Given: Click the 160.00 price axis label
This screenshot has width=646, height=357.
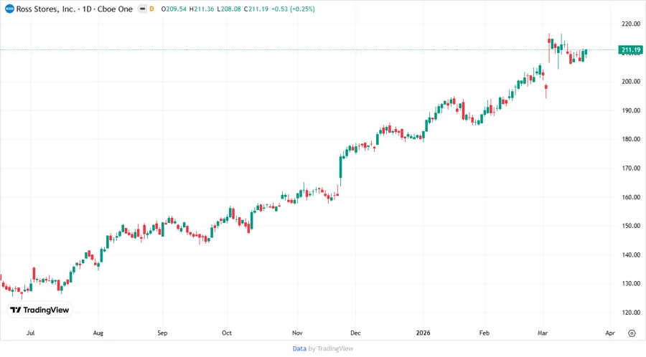Looking at the screenshot, I should coord(631,197).
